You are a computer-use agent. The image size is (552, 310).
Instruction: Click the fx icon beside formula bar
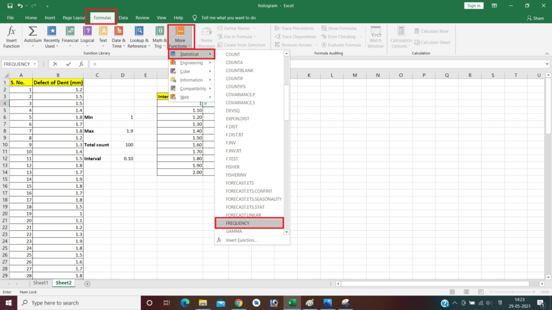[x=81, y=64]
